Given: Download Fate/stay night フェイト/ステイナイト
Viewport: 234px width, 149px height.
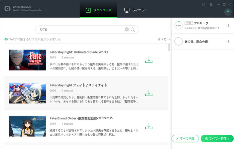Looking at the screenshot, I should coord(149,93).
